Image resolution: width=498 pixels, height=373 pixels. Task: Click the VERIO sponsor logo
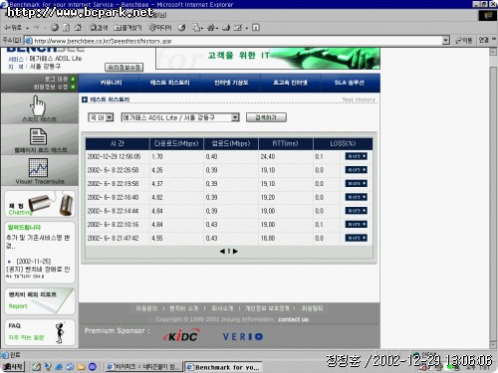coord(243,337)
